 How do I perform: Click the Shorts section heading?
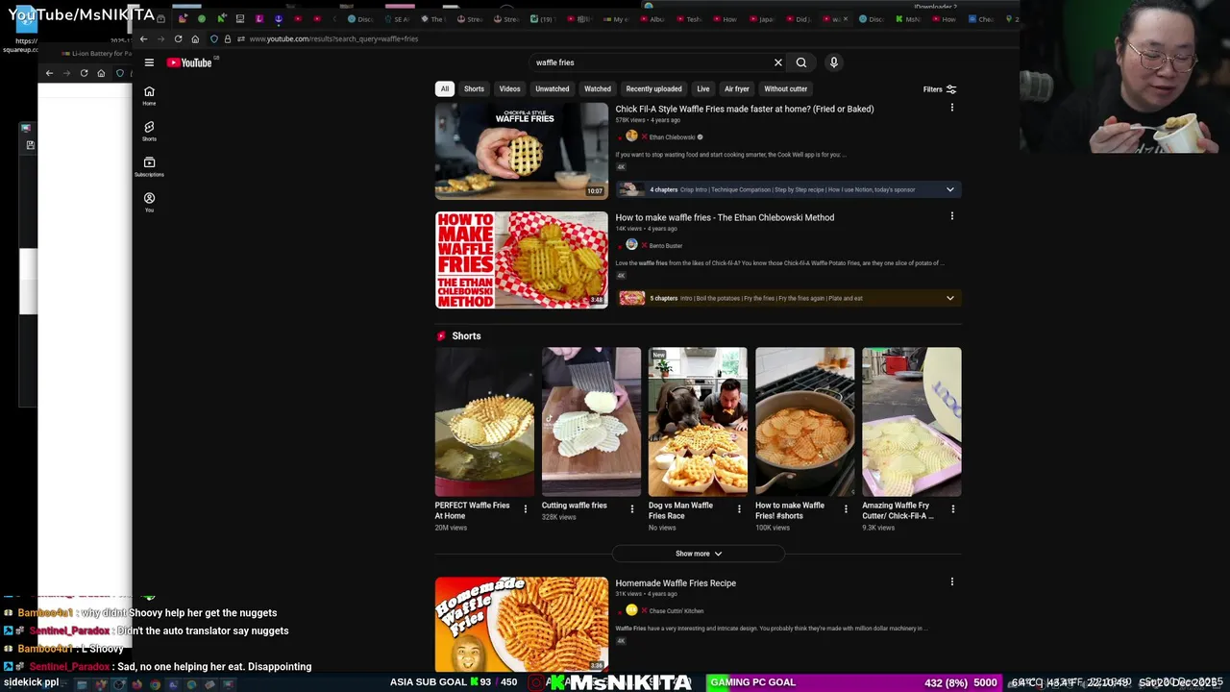pos(466,335)
